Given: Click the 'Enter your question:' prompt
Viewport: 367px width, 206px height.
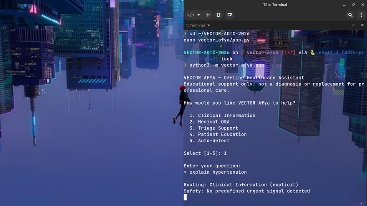Looking at the screenshot, I should coord(212,166).
